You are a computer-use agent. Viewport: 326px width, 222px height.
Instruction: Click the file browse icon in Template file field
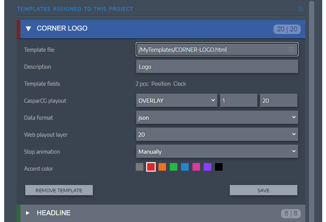coord(291,49)
